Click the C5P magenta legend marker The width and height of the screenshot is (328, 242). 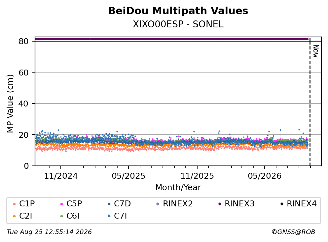tap(61, 204)
